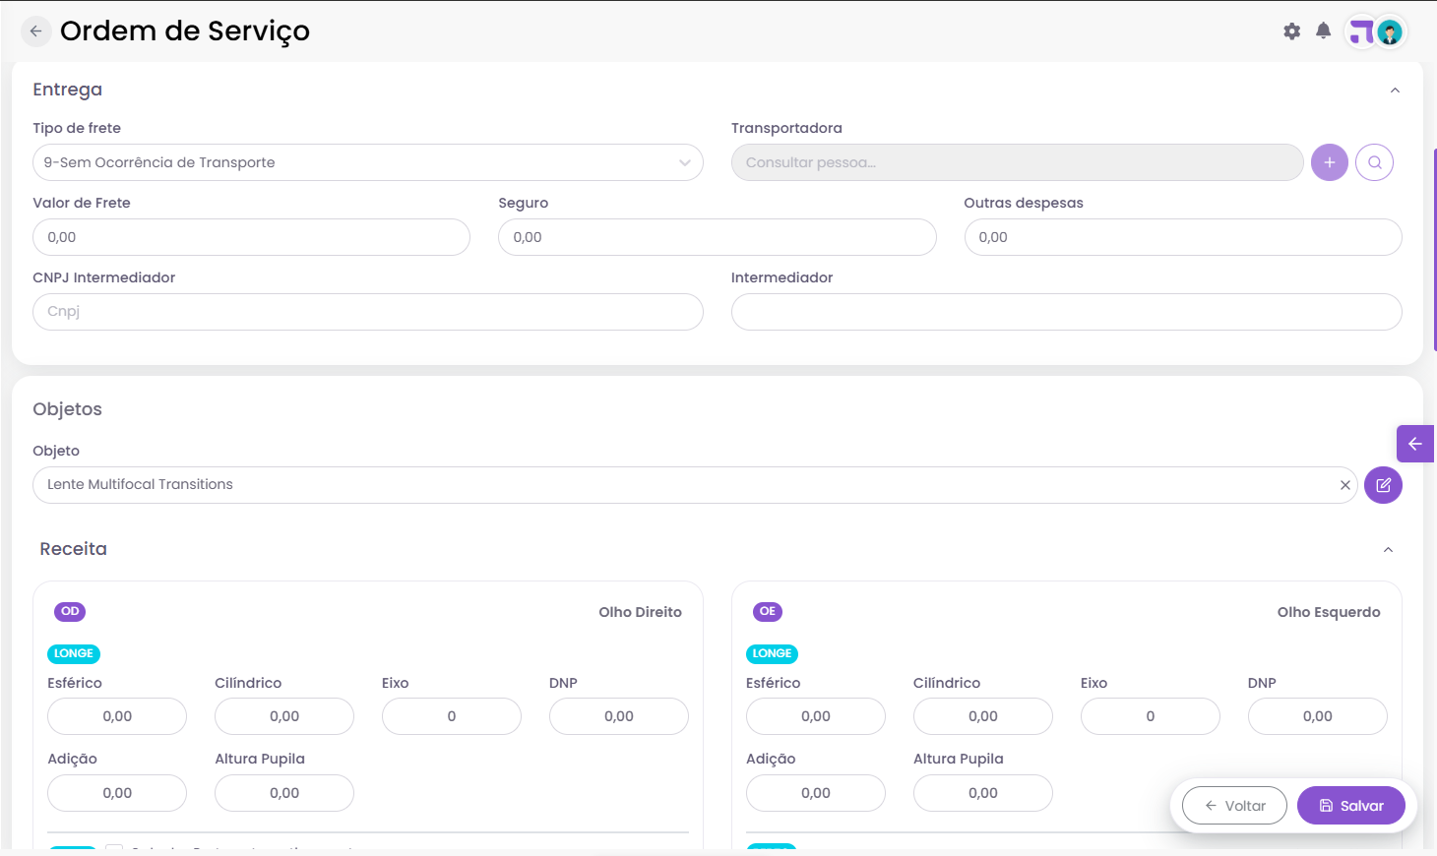The height and width of the screenshot is (856, 1437).
Task: Click LONGE tag under Olho Direito
Action: pyautogui.click(x=74, y=654)
